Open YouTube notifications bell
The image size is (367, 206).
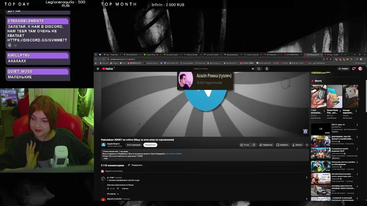click(x=354, y=69)
